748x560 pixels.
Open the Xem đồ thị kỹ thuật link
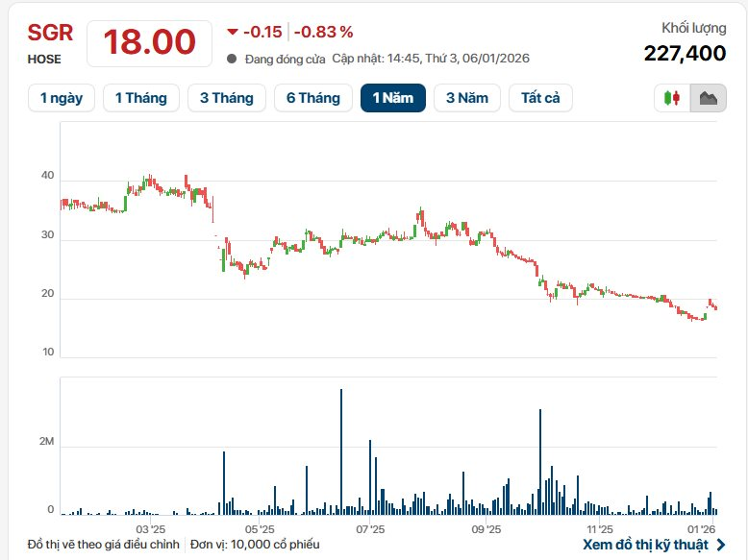pyautogui.click(x=645, y=545)
